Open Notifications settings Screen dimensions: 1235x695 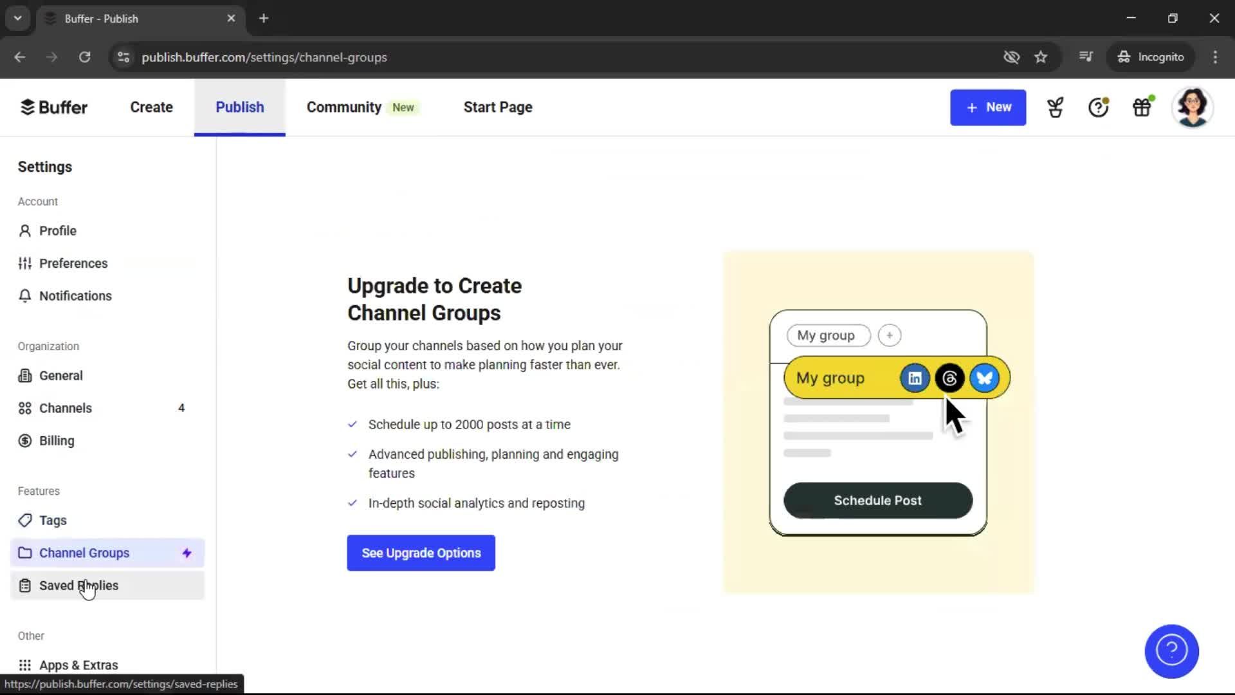(x=75, y=296)
